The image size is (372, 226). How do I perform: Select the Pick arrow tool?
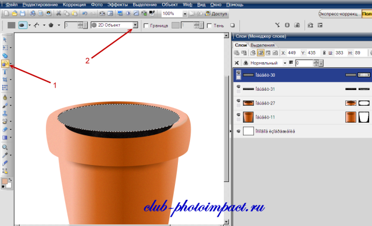click(x=5, y=40)
